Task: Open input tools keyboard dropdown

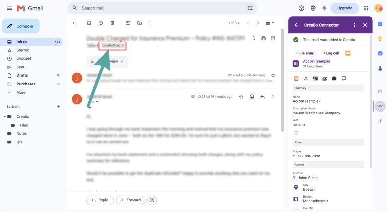Action: [x=269, y=23]
